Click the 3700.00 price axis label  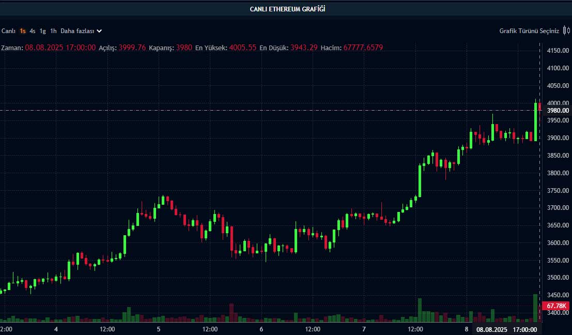tap(558, 208)
